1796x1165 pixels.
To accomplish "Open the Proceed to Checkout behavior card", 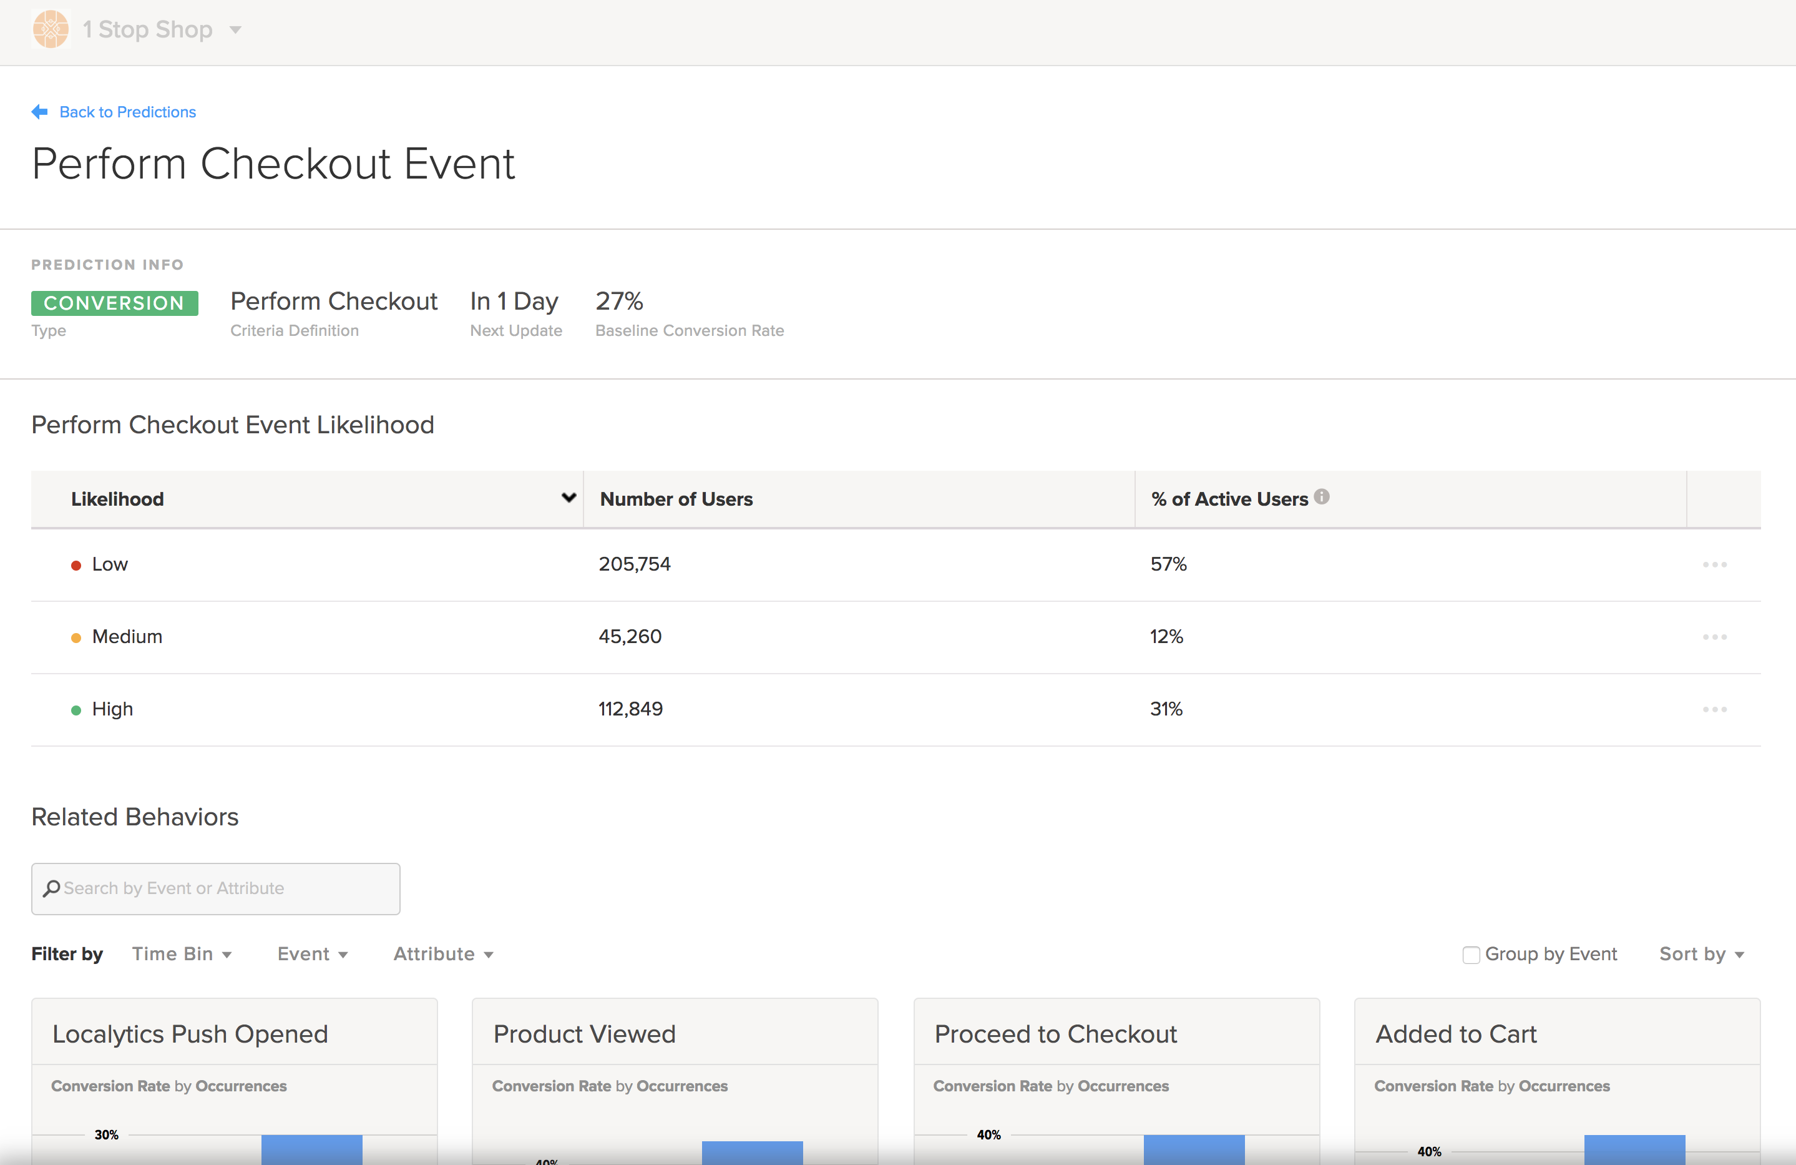I will (x=1055, y=1034).
